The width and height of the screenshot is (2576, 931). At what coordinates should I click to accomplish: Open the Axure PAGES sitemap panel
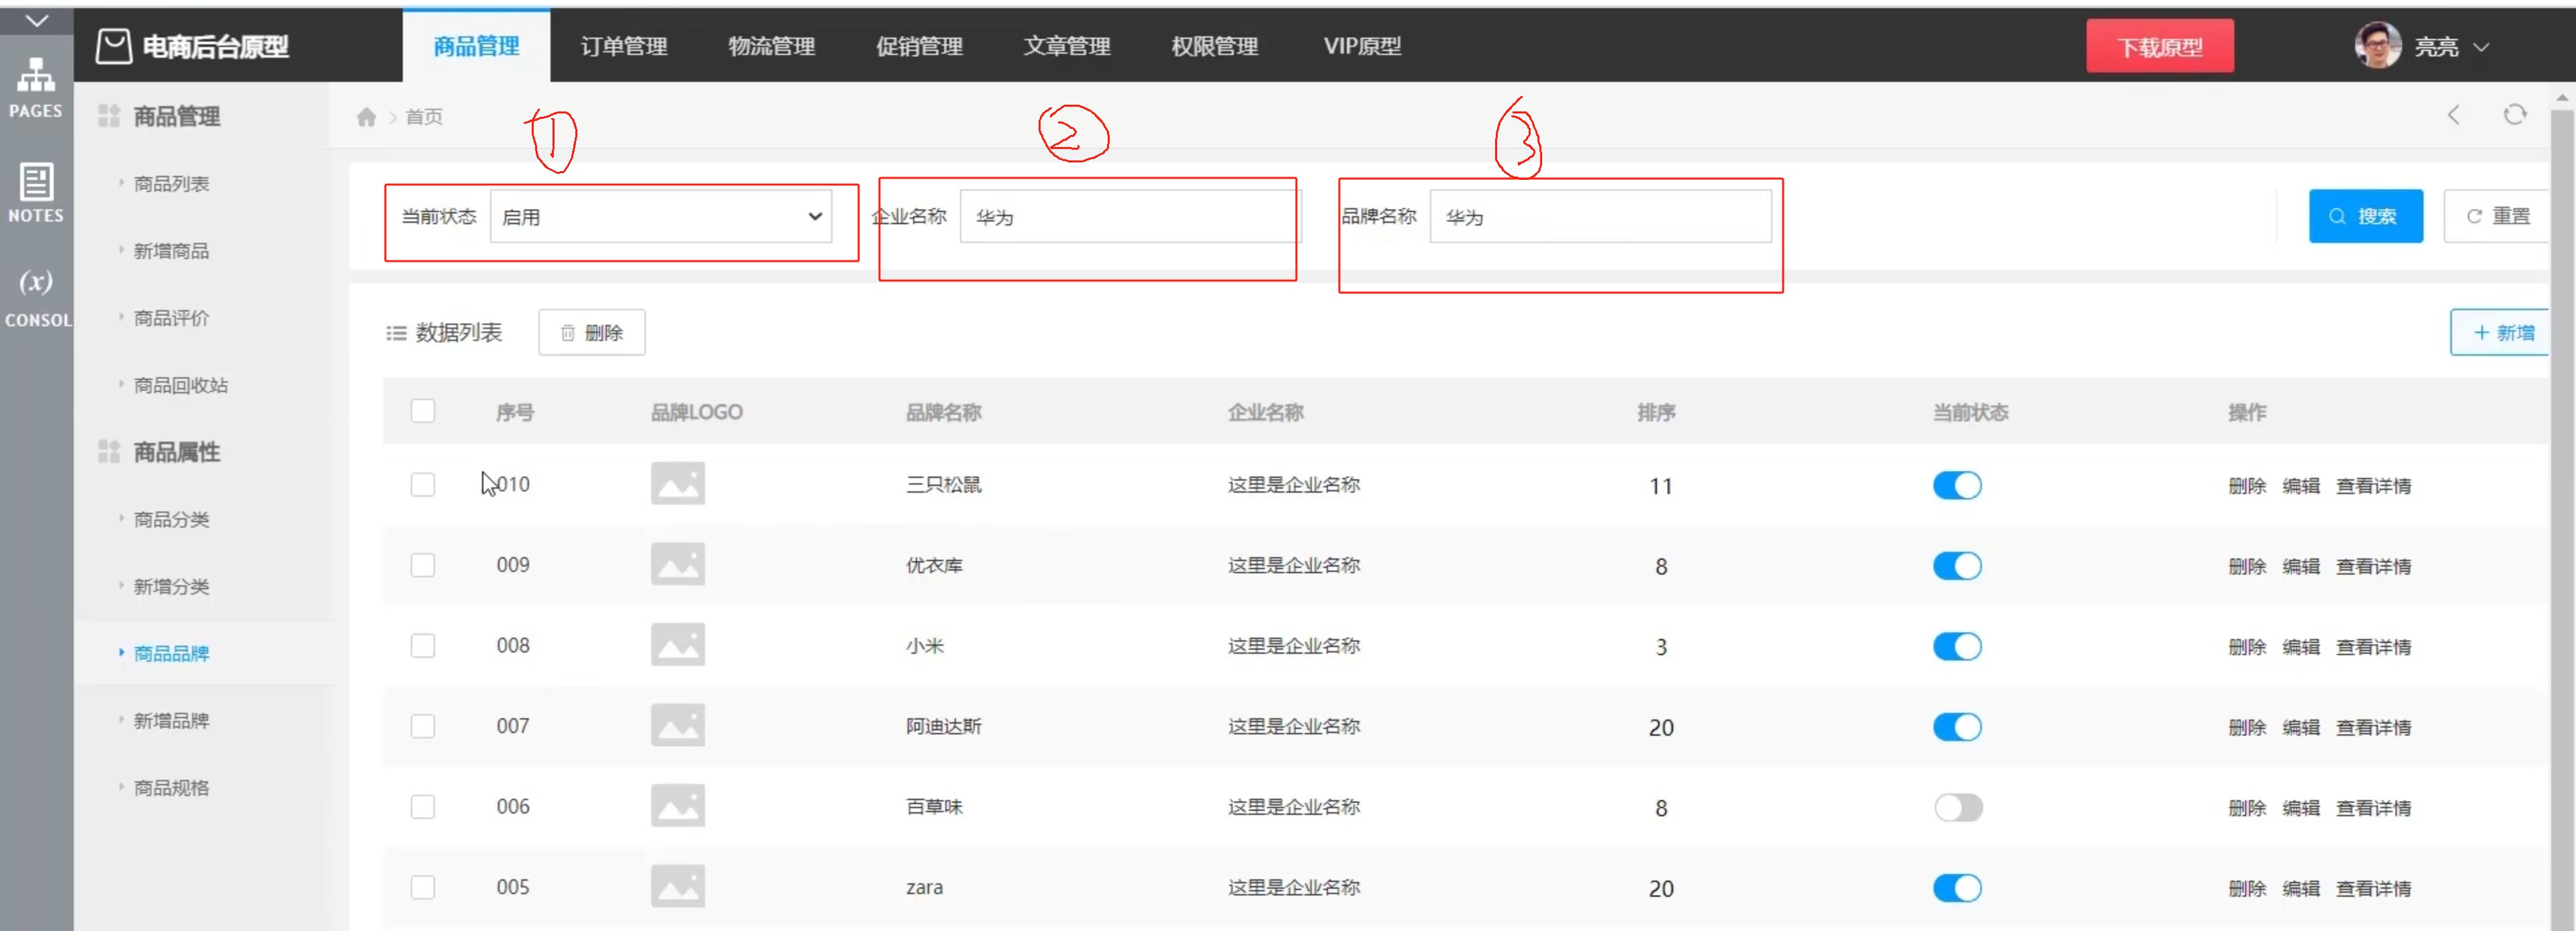[36, 88]
